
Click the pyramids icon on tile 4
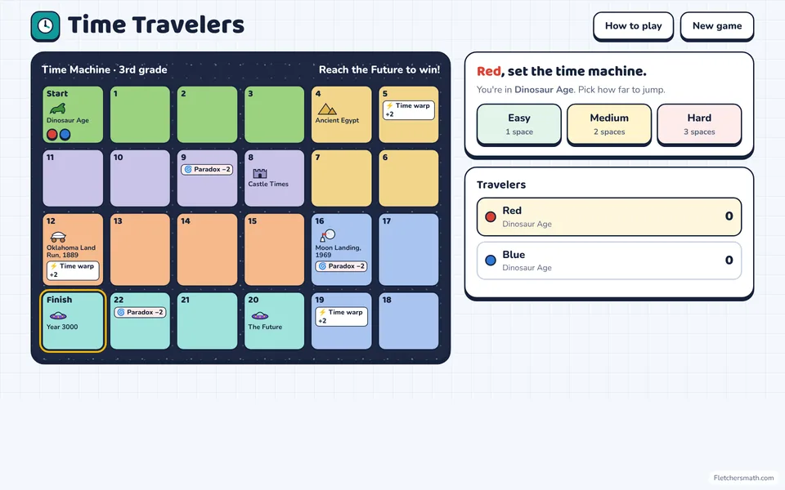coord(327,109)
